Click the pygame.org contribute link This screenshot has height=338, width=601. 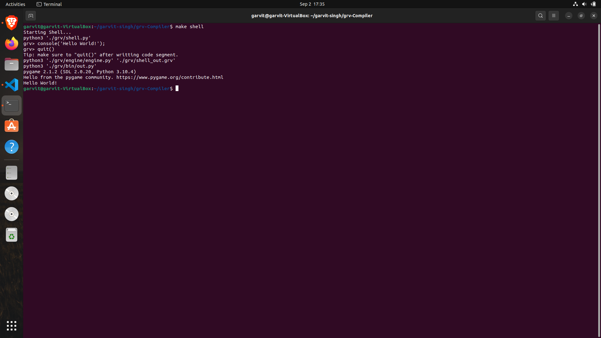170,77
